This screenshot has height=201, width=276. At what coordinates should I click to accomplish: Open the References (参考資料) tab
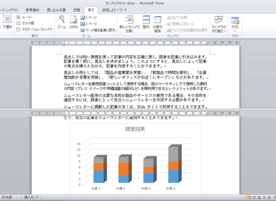click(x=33, y=10)
